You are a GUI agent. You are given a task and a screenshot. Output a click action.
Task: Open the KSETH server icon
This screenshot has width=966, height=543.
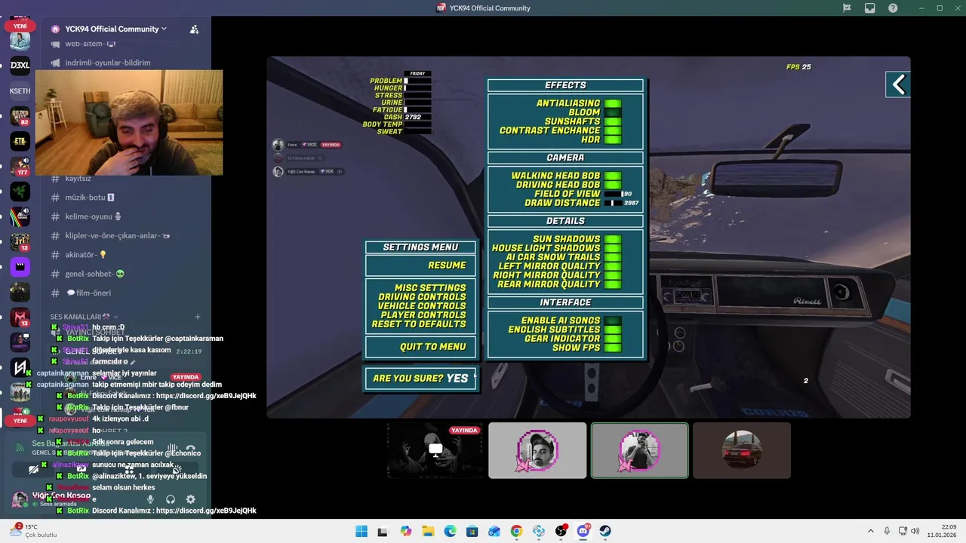(x=20, y=91)
